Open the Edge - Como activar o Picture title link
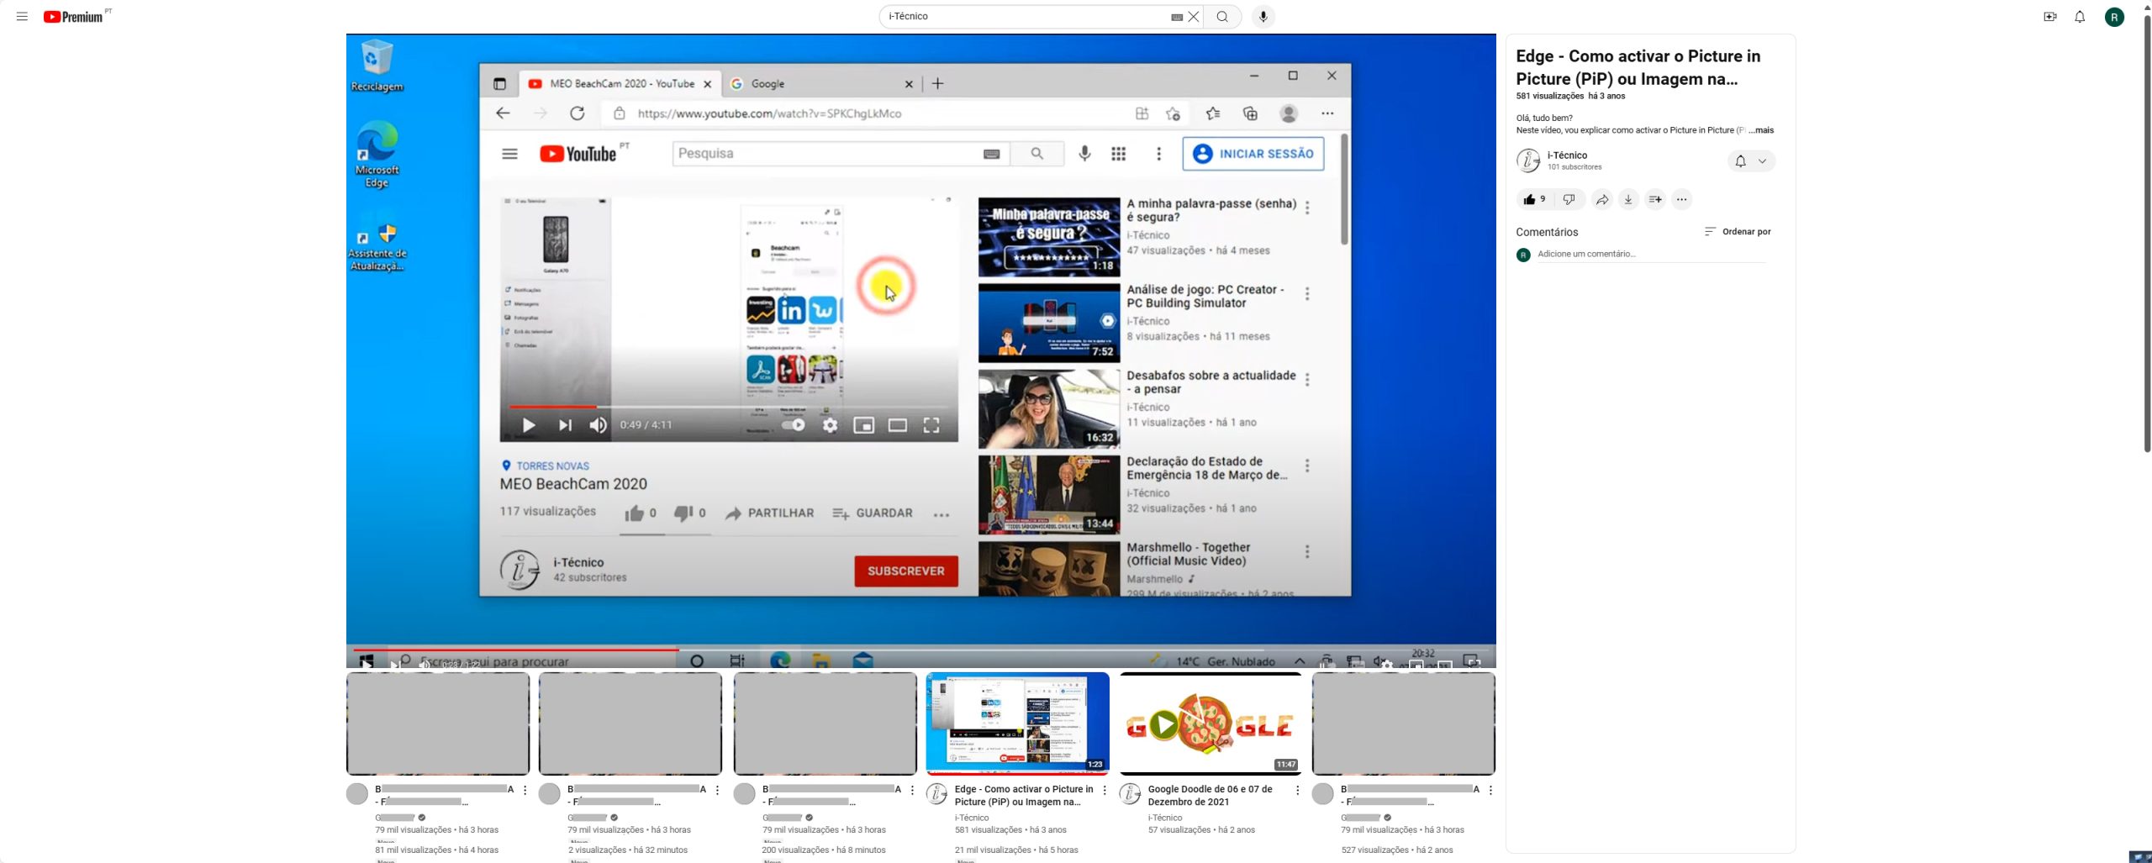 pyautogui.click(x=1024, y=796)
